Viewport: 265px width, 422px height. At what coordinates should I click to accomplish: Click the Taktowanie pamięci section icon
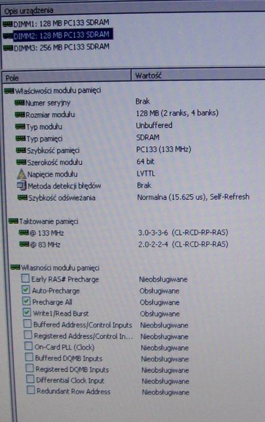(13, 221)
